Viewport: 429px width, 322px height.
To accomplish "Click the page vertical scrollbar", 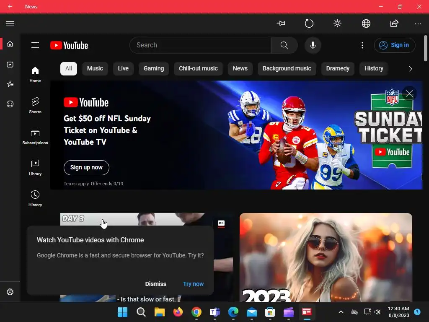I will click(426, 48).
